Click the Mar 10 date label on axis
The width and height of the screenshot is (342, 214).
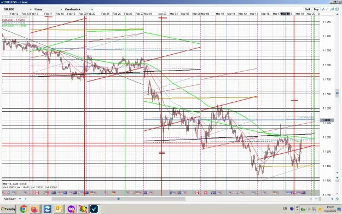point(220,14)
